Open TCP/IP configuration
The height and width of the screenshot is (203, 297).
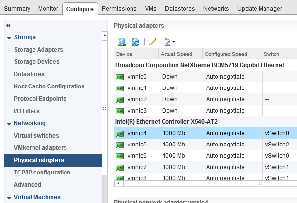coord(42,173)
